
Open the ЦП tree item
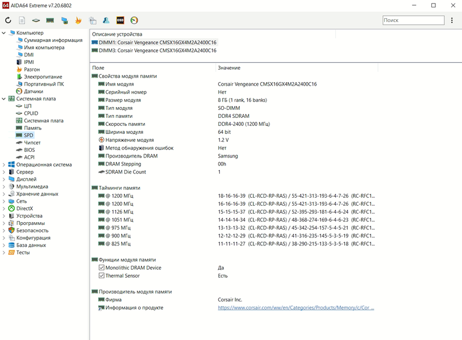tap(28, 106)
